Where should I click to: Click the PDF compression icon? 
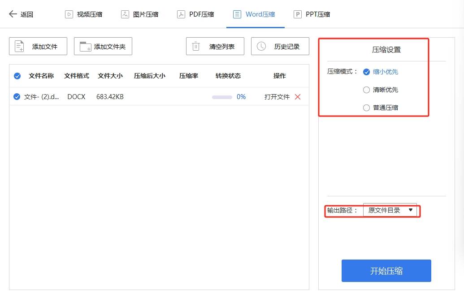(x=181, y=14)
